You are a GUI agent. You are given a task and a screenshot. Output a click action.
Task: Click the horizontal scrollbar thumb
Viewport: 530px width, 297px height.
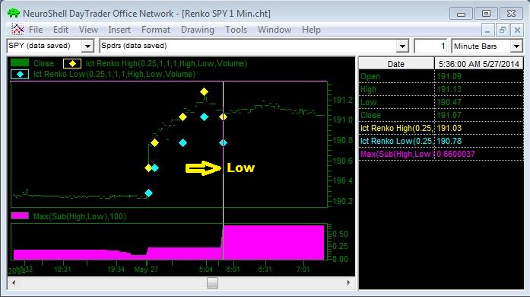[x=212, y=283]
